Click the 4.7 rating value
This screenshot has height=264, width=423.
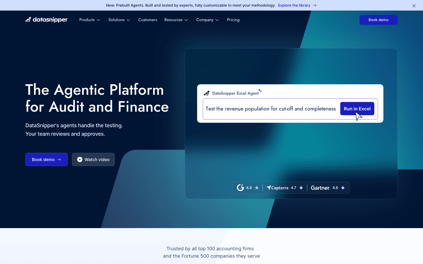click(x=293, y=188)
